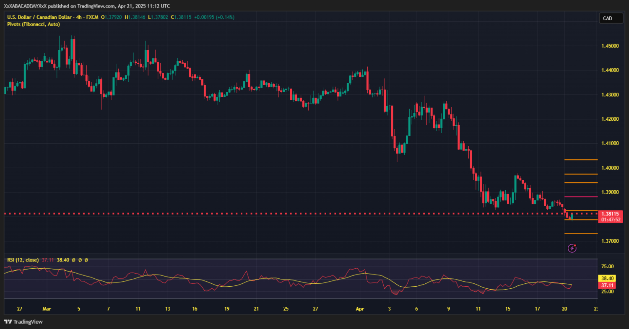Image resolution: width=629 pixels, height=329 pixels.
Task: Click the 1.41000 price axis label
Action: 610,143
